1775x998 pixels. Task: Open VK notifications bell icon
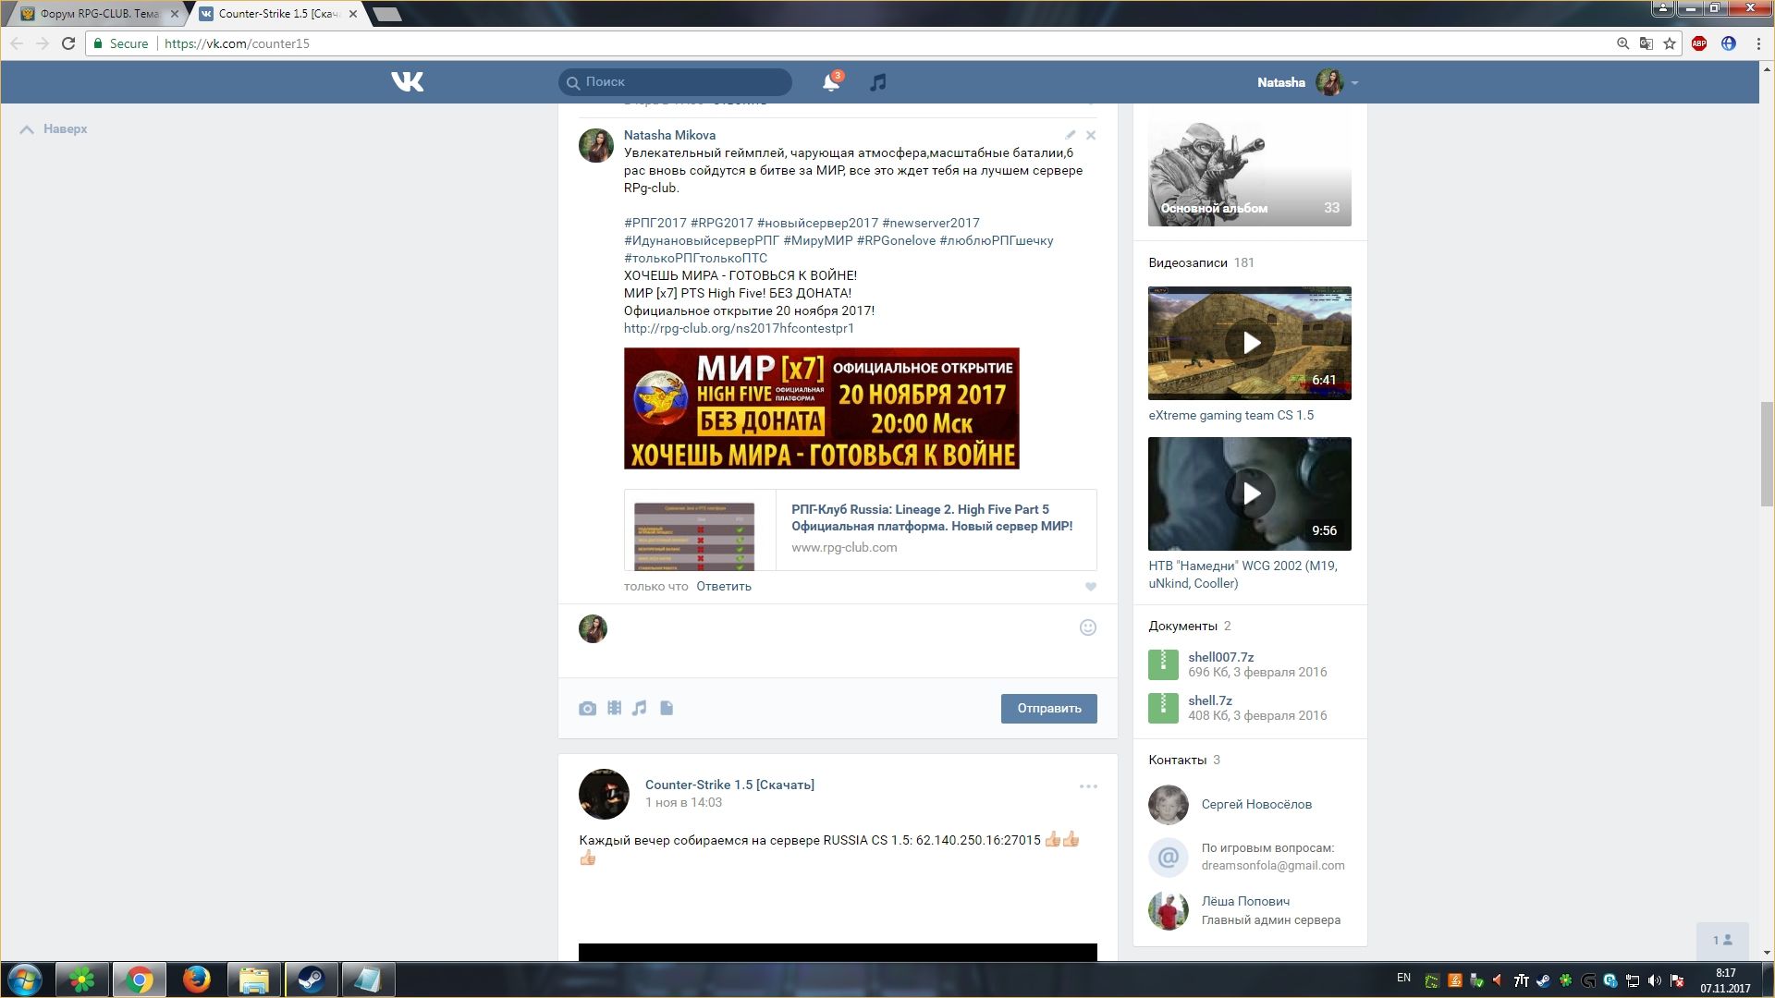[830, 82]
